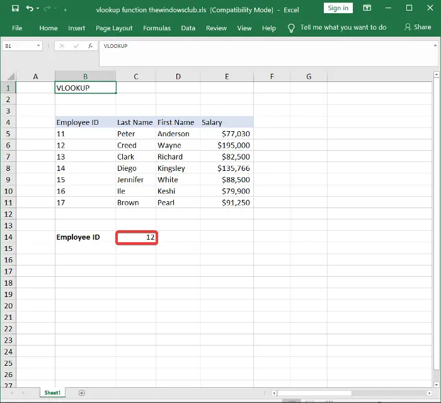Select column G header

pos(309,76)
